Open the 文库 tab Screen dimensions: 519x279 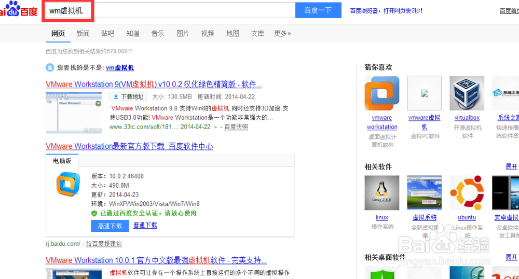point(257,33)
